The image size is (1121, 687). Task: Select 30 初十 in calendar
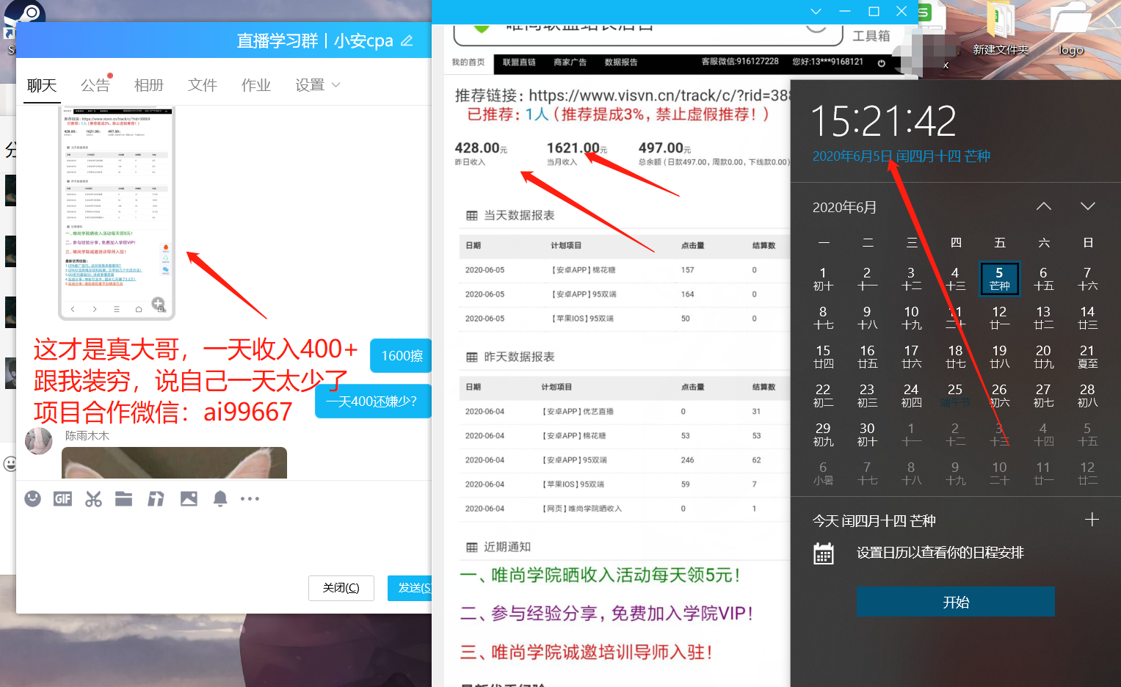point(867,435)
